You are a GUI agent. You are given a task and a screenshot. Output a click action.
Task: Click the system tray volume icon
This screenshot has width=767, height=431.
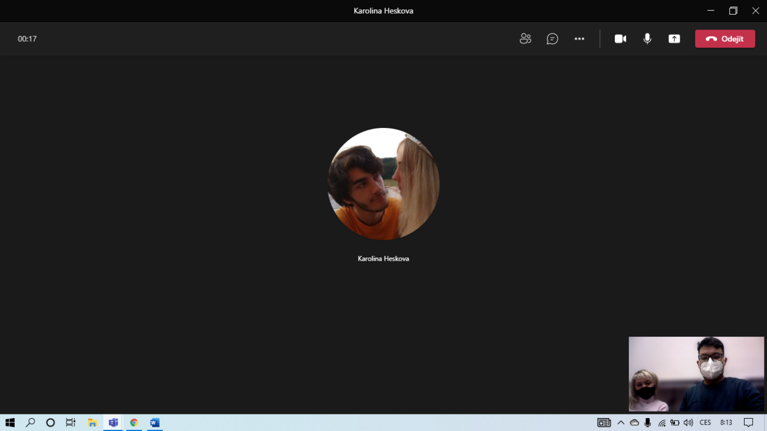click(688, 423)
